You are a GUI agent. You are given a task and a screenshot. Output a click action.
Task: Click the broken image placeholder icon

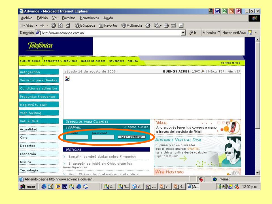pyautogui.click(x=67, y=78)
